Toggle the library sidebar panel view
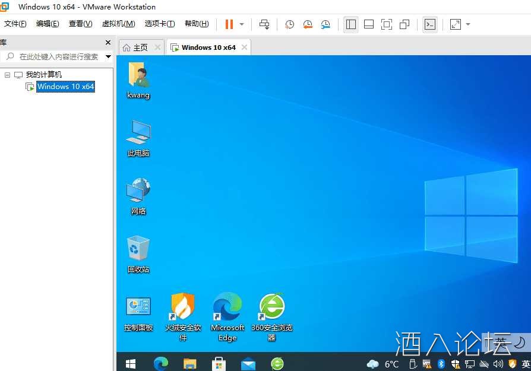The width and height of the screenshot is (531, 371). [x=350, y=24]
